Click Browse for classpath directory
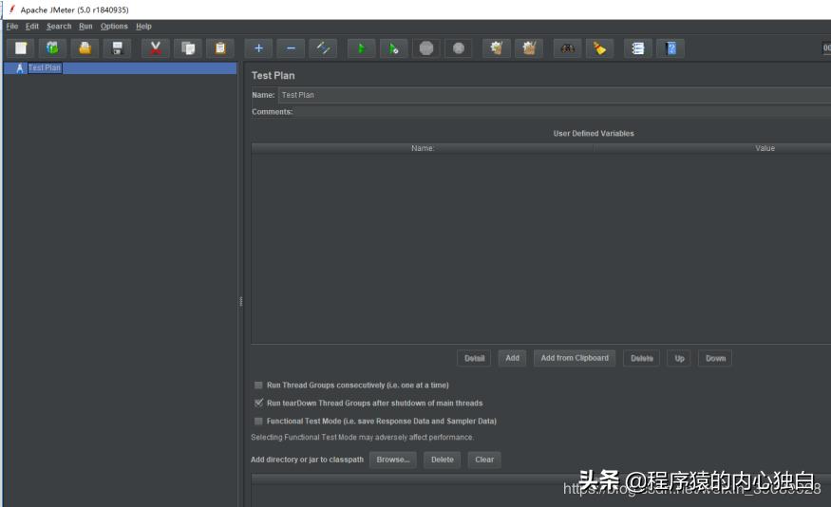Screen dimensions: 831x507 click(393, 460)
